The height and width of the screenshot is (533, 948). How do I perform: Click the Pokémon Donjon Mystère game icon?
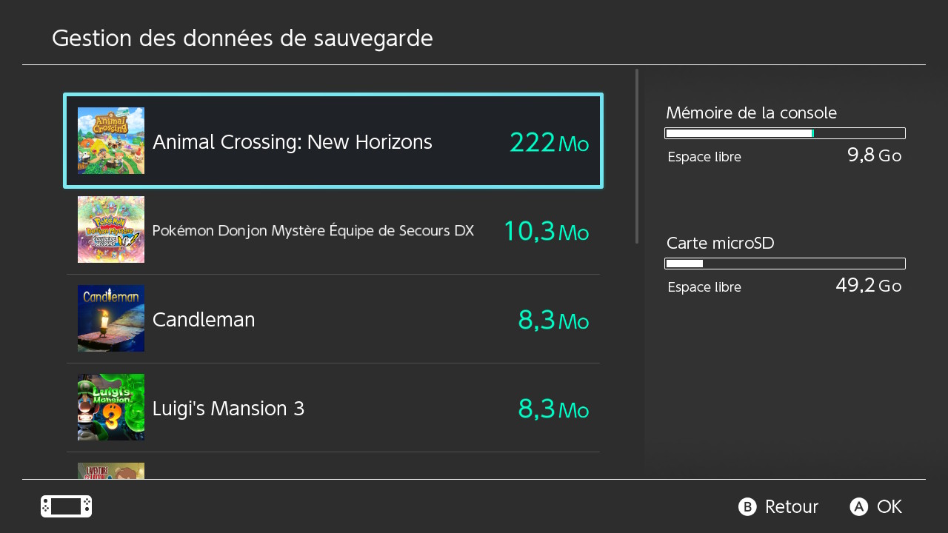click(x=111, y=229)
